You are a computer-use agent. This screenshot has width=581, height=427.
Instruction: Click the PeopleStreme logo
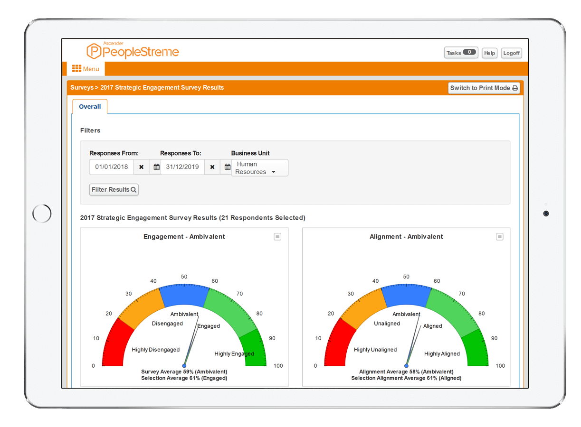coord(133,50)
